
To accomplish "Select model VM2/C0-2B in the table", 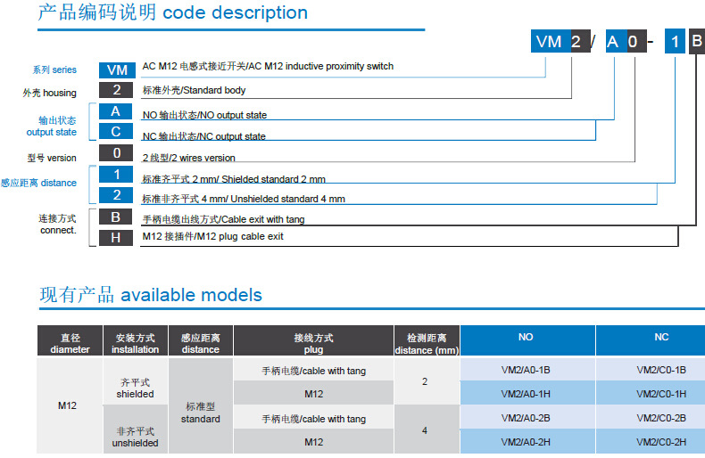I will [661, 418].
